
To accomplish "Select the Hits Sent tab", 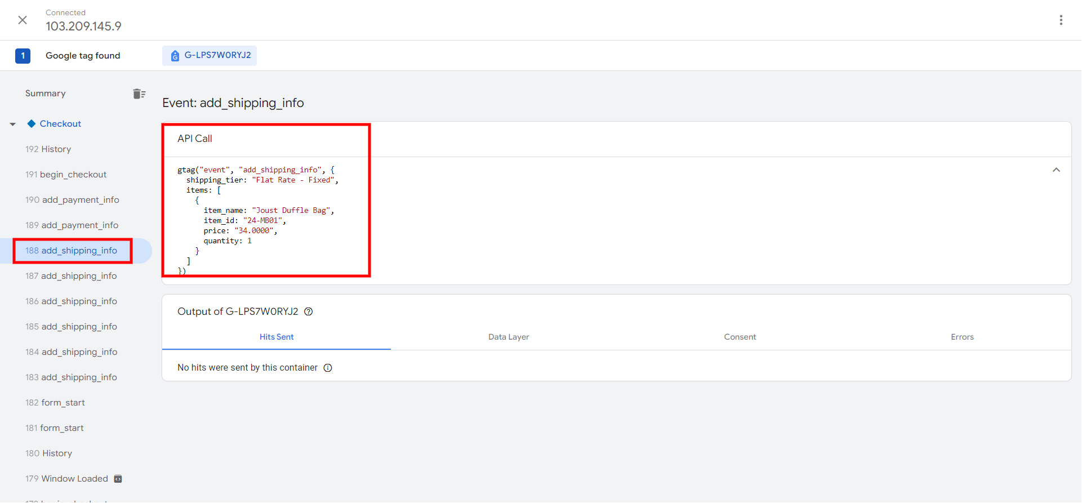I will click(276, 337).
